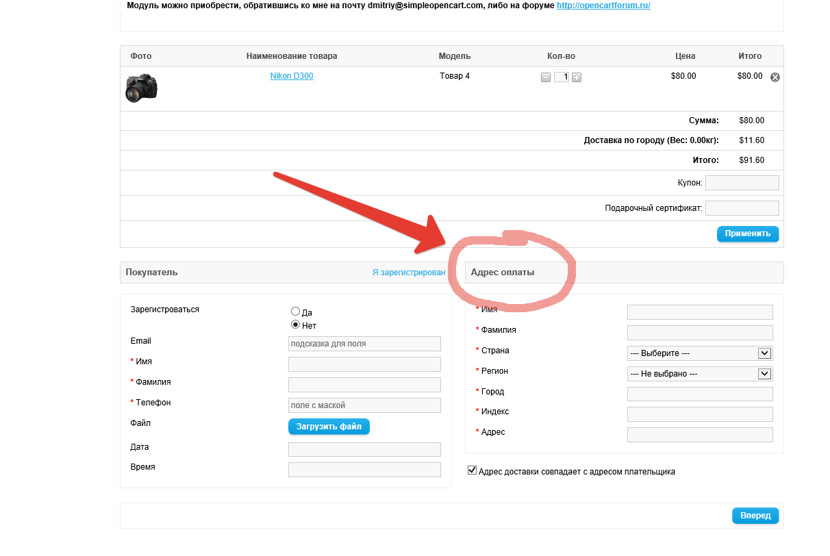Click the Фамилия field under Адрес оплаты

coord(700,333)
